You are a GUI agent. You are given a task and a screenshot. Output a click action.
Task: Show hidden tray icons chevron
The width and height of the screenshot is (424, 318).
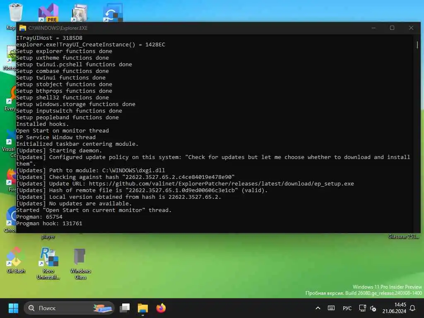point(318,308)
